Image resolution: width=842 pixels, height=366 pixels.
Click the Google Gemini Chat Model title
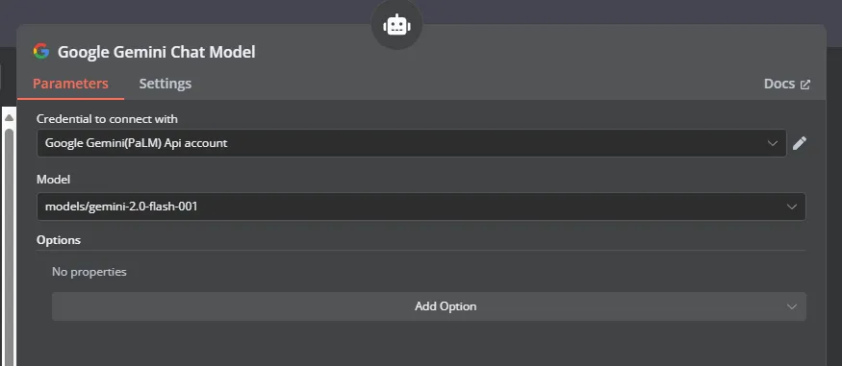click(x=156, y=52)
